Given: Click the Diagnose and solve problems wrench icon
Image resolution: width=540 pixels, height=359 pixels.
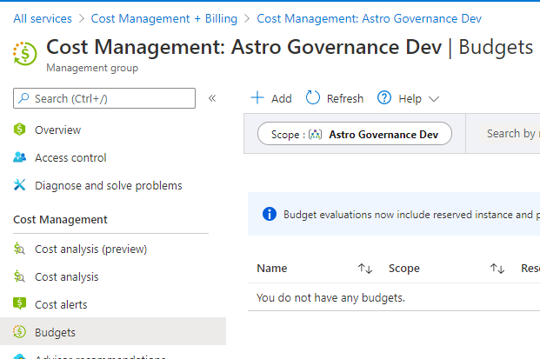Looking at the screenshot, I should tap(20, 186).
